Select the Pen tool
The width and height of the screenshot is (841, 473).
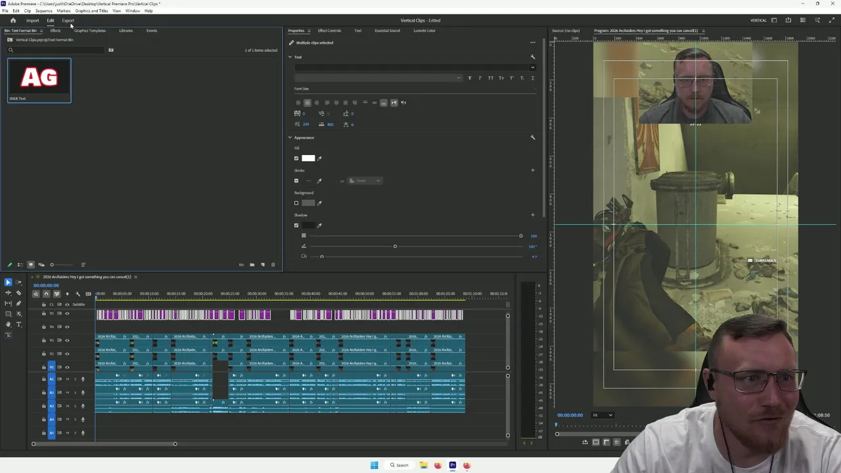click(18, 304)
